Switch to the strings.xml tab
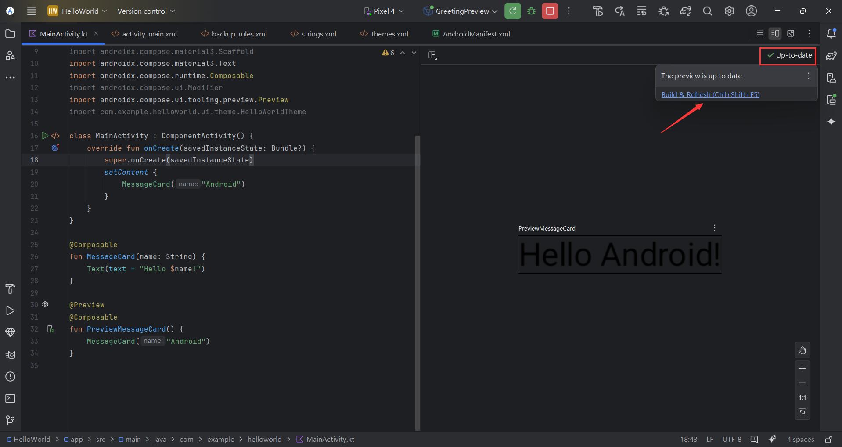842x447 pixels. point(313,34)
